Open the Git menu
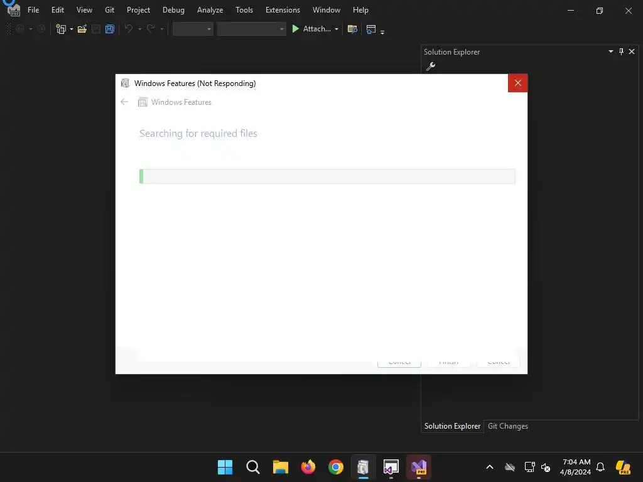The height and width of the screenshot is (482, 643). (109, 10)
